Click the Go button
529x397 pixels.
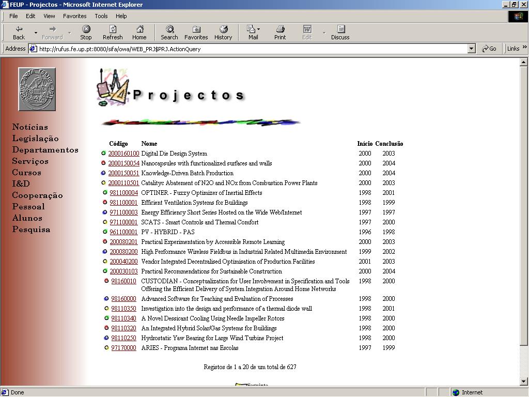point(489,49)
